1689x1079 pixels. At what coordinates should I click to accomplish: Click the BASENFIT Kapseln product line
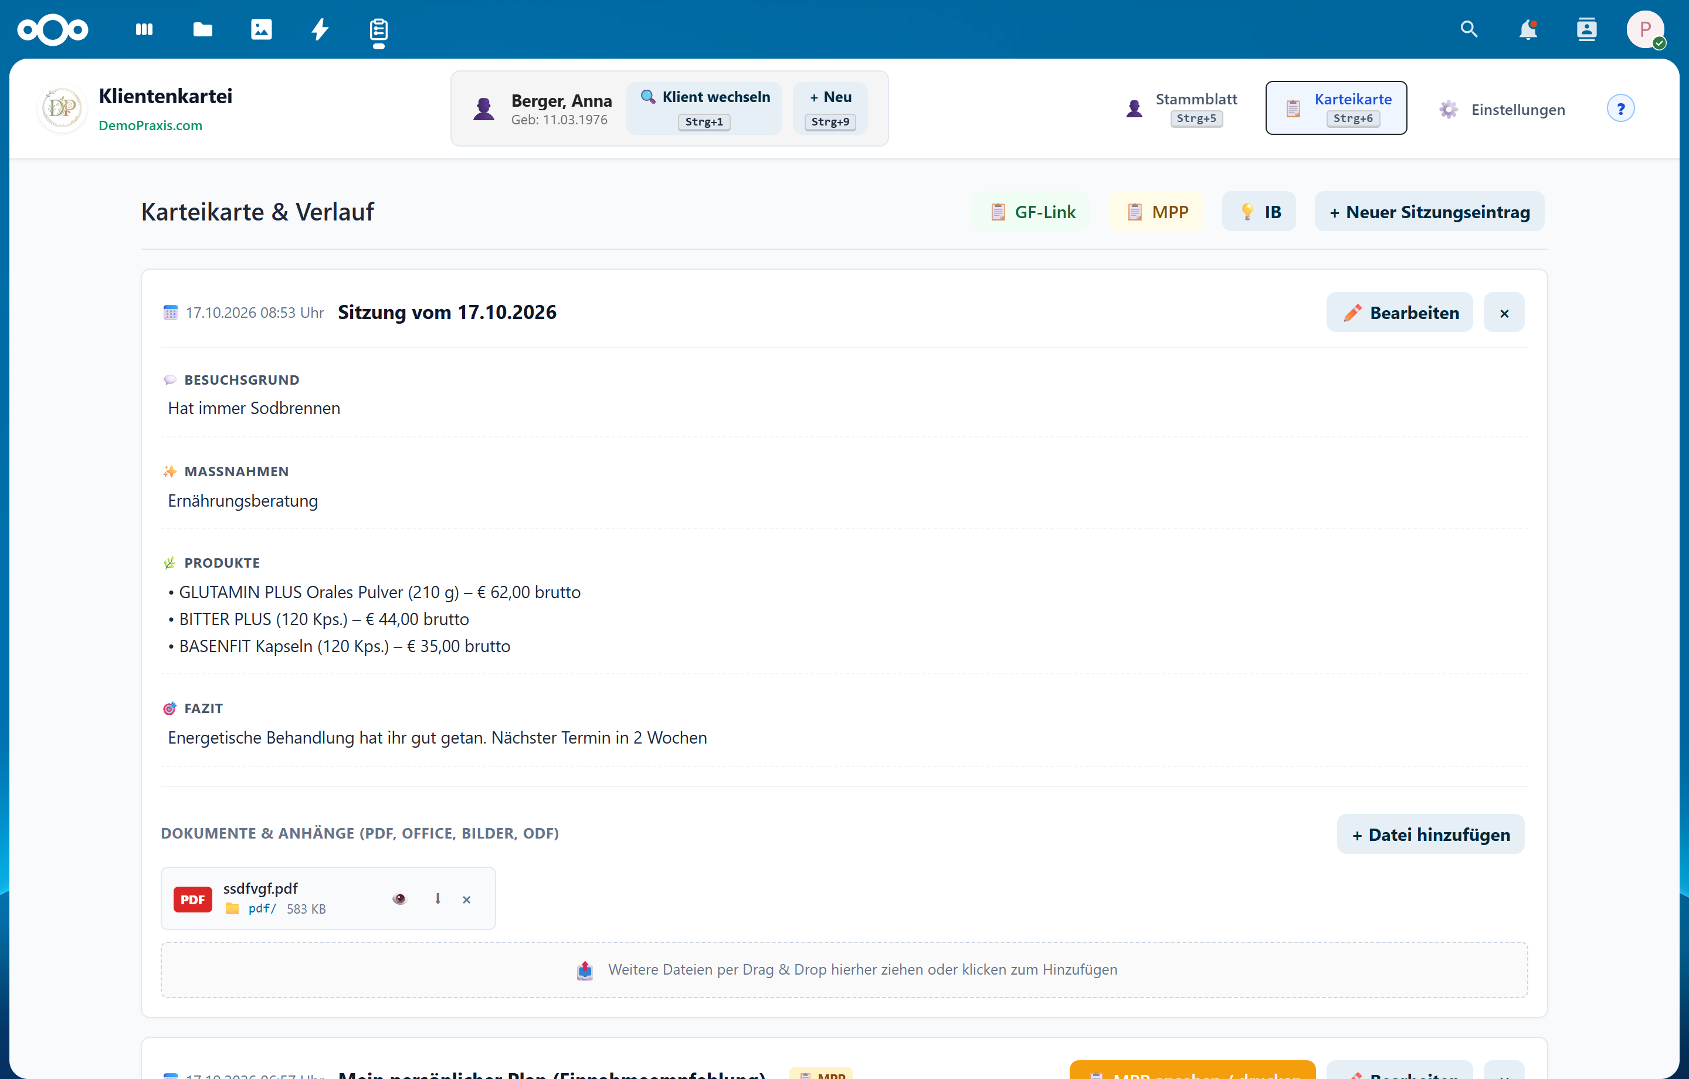tap(340, 647)
